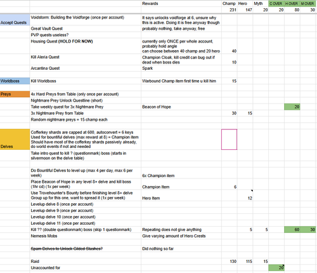Select the Levelup delve 8 cell
This screenshot has height=273, width=317.
(86, 204)
